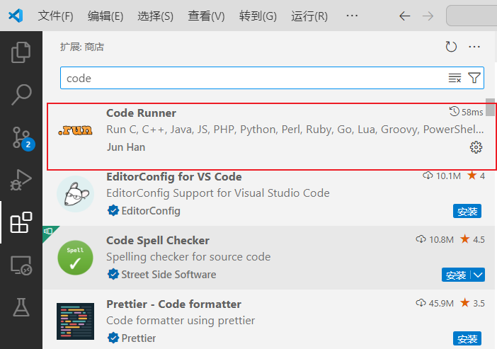497x349 pixels.
Task: Click EditorConfig Support for Visual Studio Code
Action: (218, 193)
